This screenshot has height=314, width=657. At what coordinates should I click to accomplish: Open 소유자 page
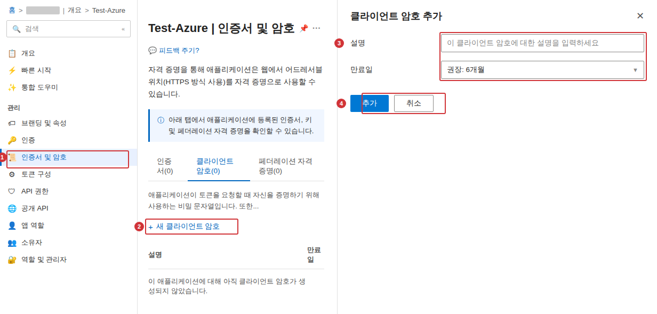68,243
